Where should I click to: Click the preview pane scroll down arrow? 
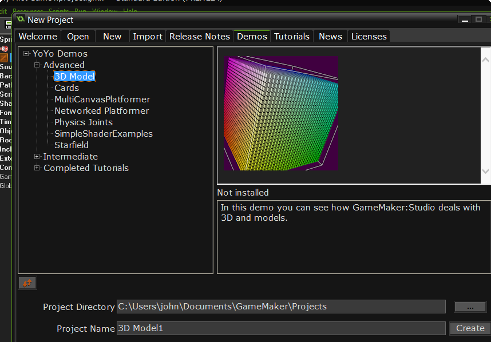click(x=486, y=171)
